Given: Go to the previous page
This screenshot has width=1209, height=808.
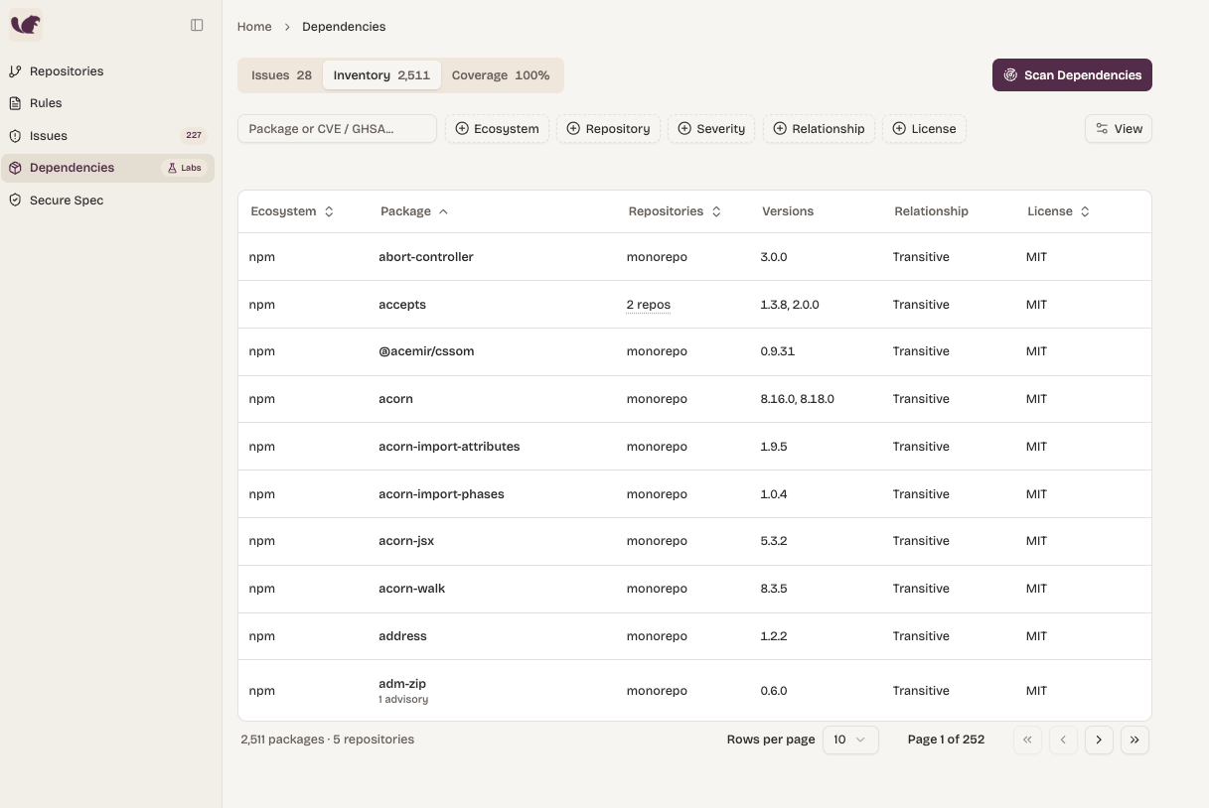Looking at the screenshot, I should point(1063,740).
